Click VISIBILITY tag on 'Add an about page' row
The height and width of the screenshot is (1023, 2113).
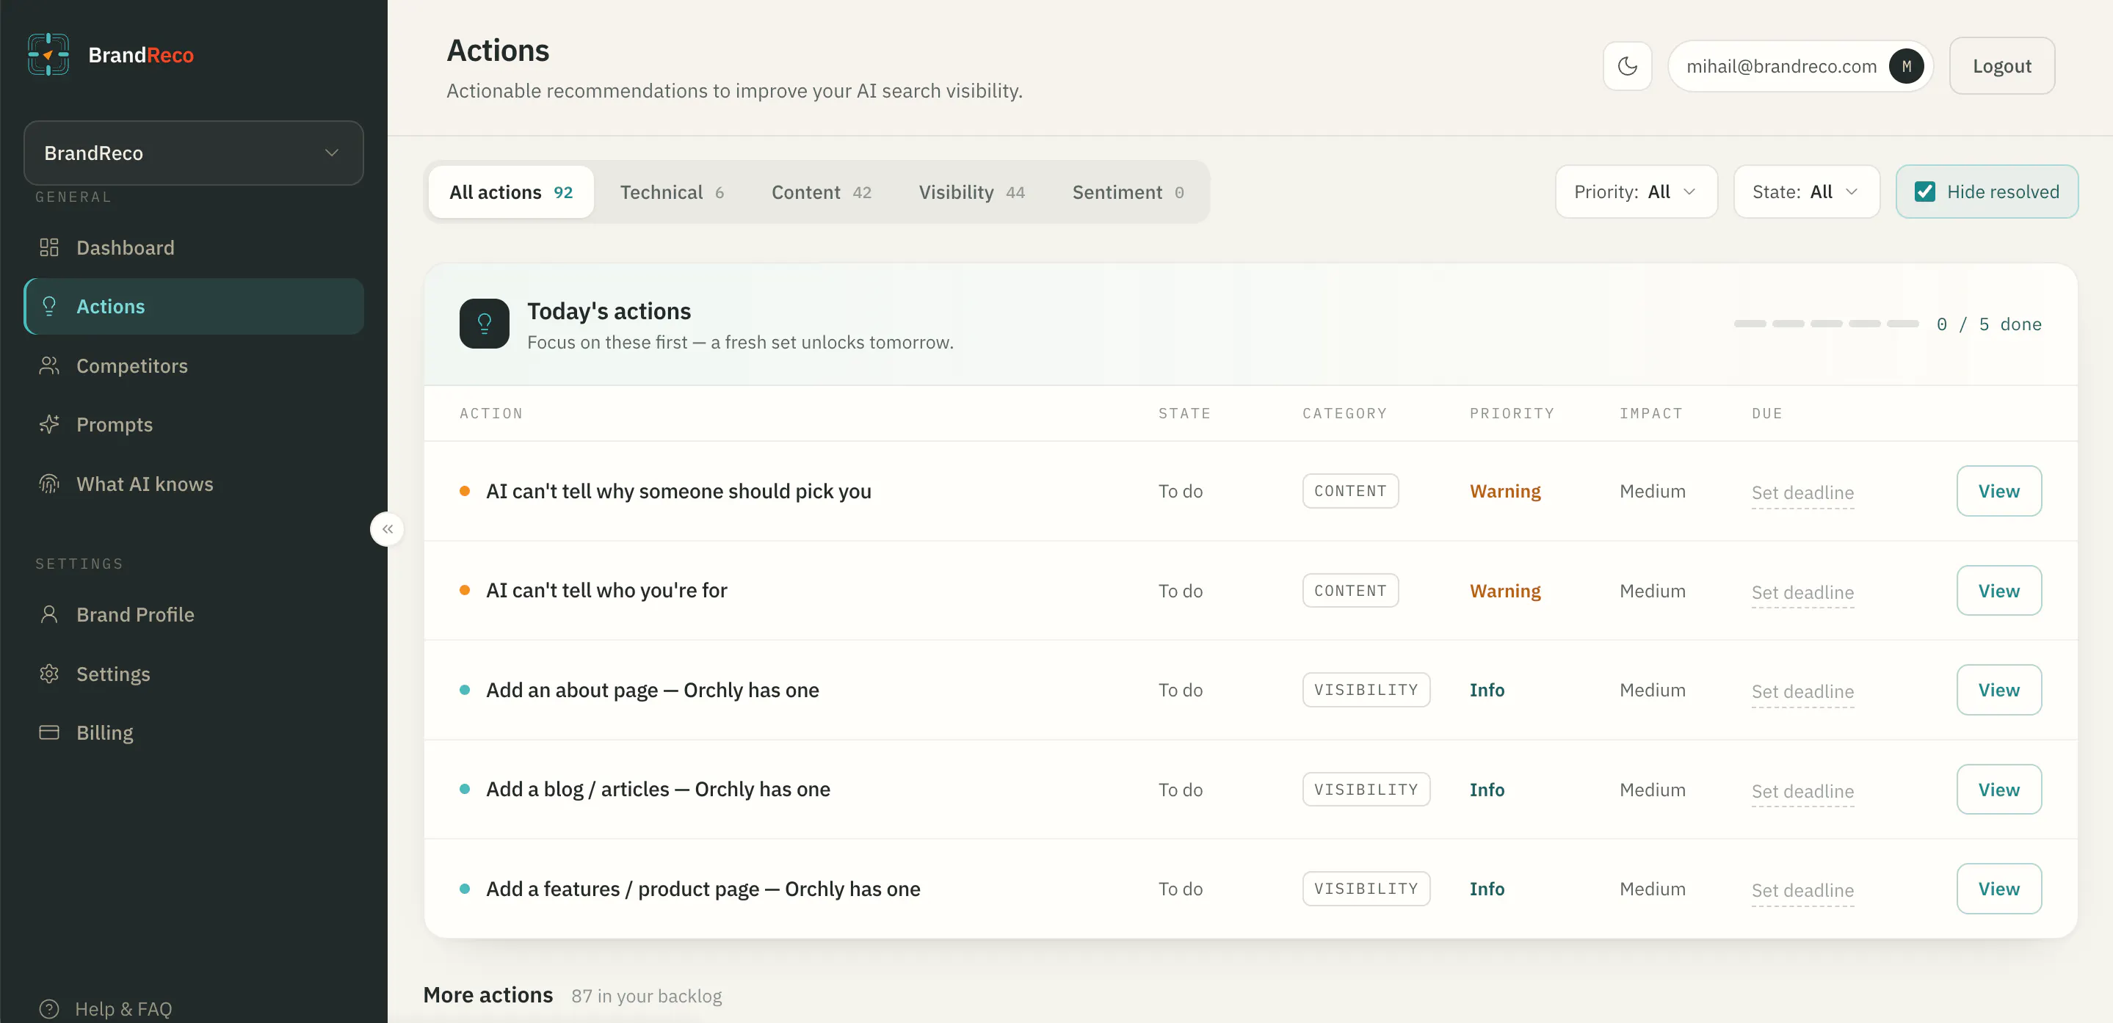(1366, 691)
